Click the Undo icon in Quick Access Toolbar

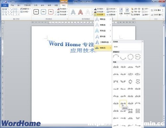pos(9,2)
